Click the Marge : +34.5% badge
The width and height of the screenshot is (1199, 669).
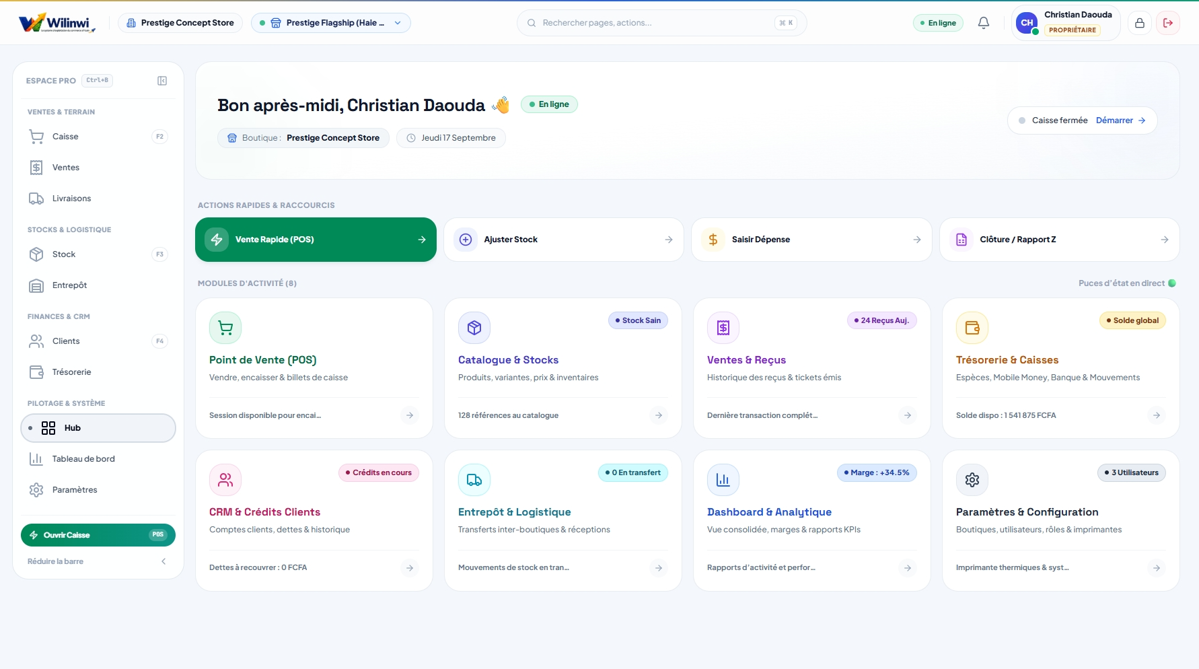[x=877, y=472]
